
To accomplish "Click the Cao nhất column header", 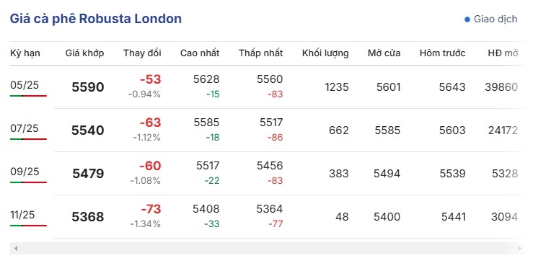I will 200,53.
